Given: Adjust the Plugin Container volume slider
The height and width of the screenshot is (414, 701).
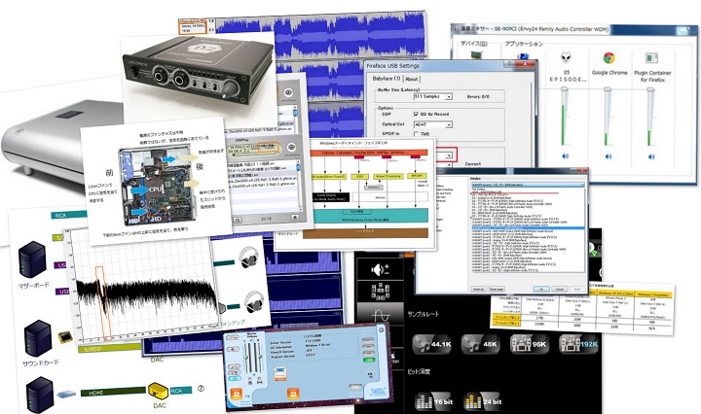Looking at the screenshot, I should (x=650, y=117).
